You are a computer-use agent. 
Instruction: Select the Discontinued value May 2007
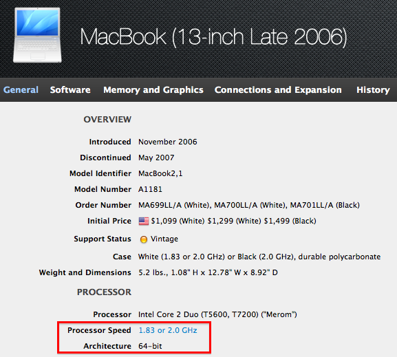click(x=156, y=158)
